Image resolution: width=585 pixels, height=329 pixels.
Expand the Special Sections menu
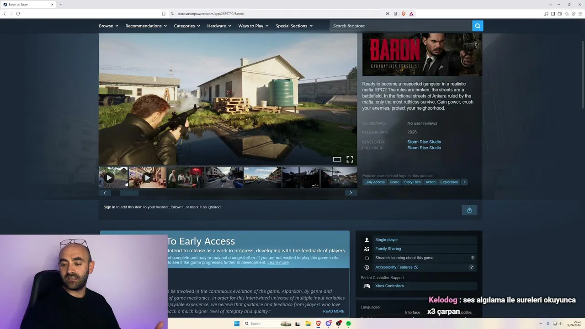294,26
